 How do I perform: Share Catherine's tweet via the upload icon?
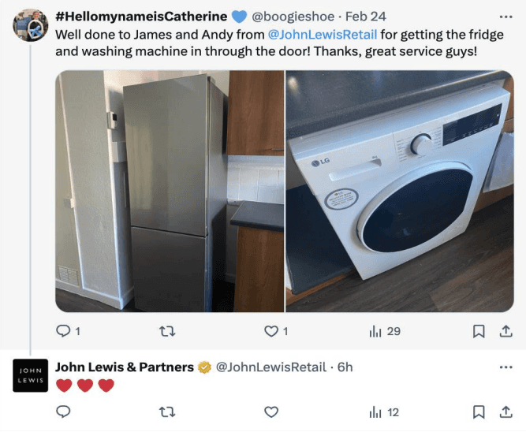pos(505,331)
